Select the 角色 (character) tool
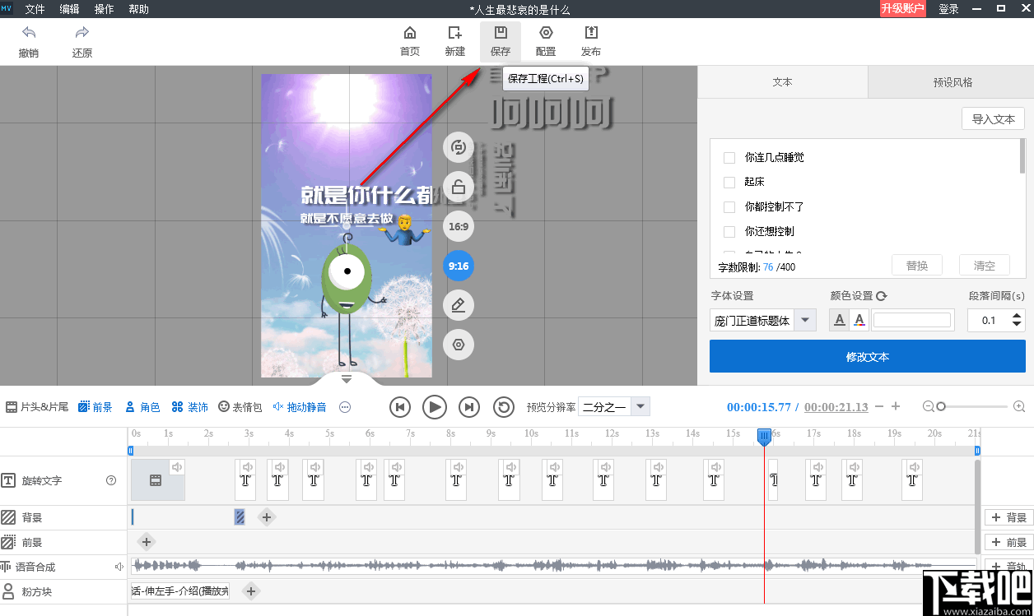This screenshot has height=616, width=1034. click(142, 406)
